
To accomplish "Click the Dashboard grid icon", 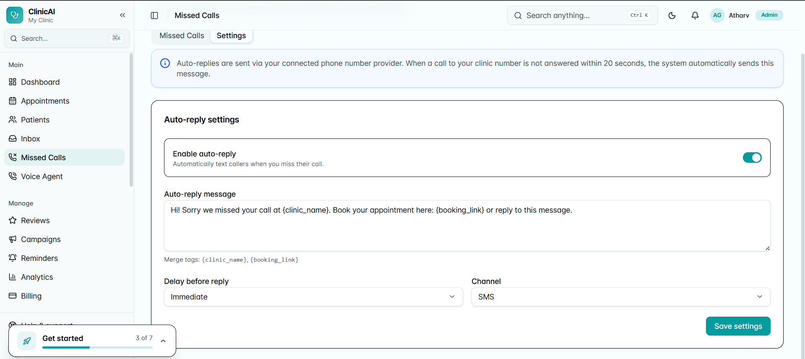I will click(13, 82).
